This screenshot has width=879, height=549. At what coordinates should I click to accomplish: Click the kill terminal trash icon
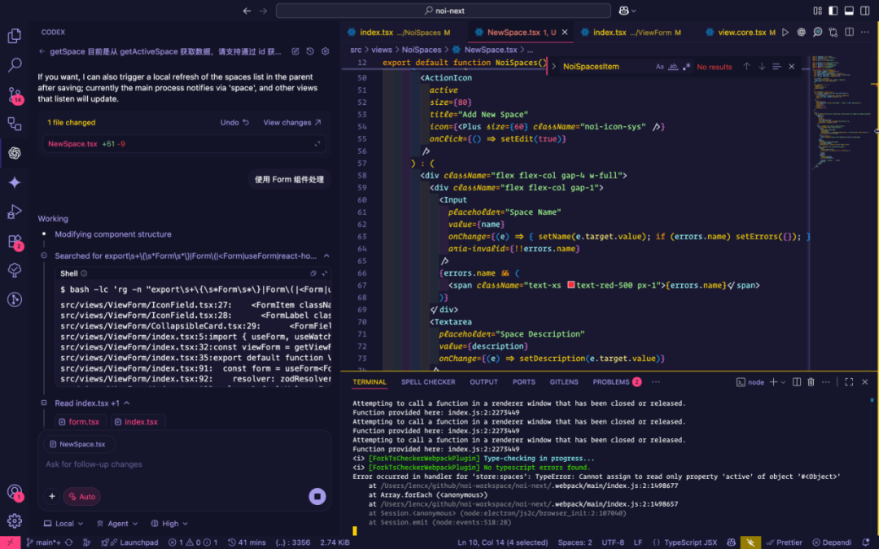click(811, 382)
